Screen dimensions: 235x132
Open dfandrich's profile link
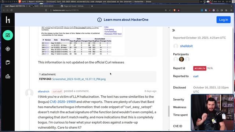[43, 91]
